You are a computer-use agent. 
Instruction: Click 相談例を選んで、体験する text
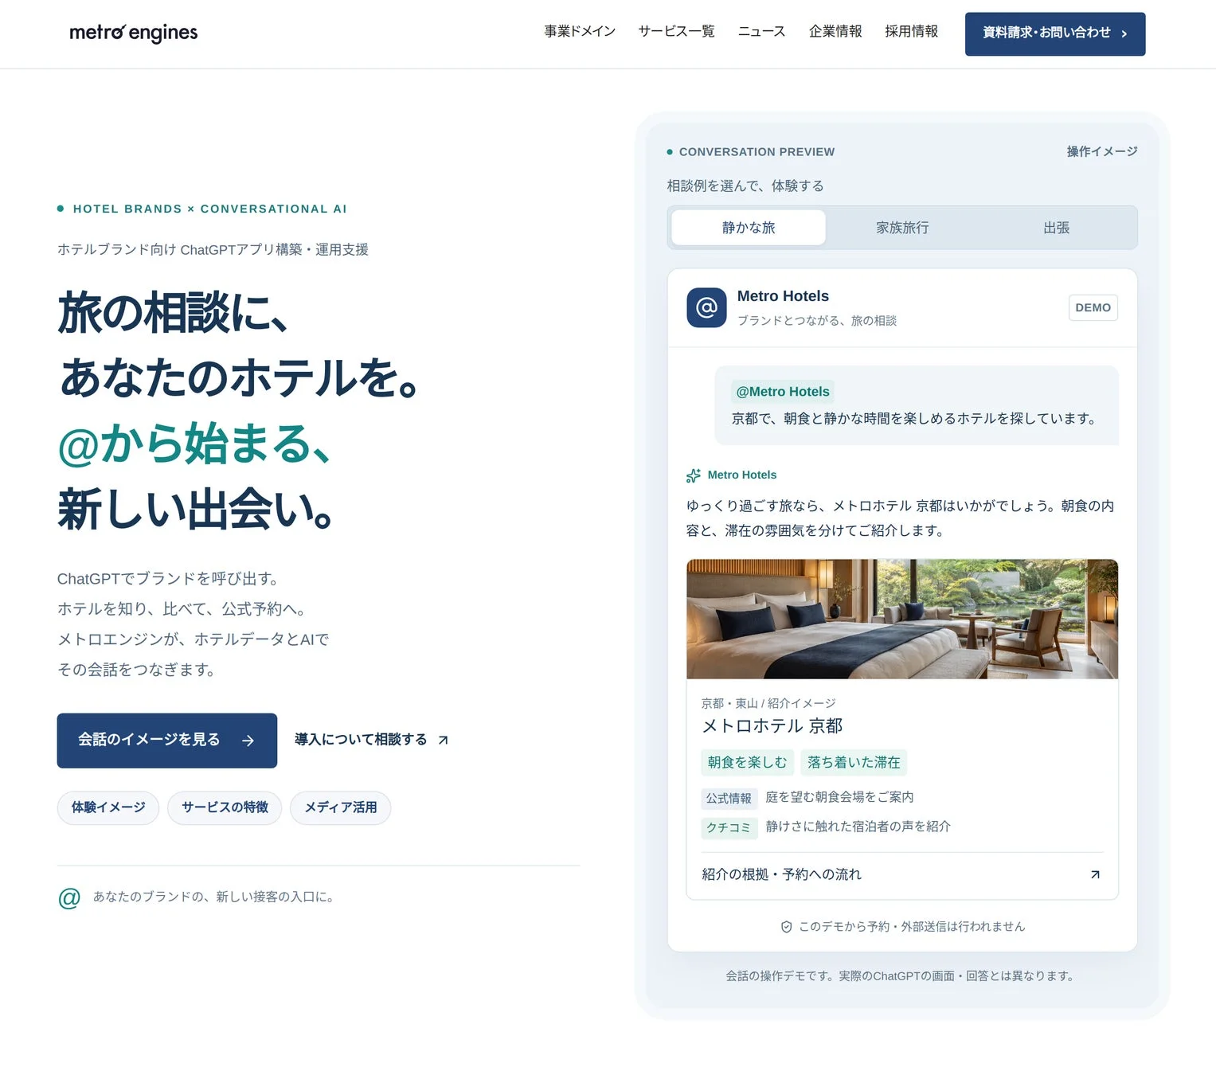click(x=745, y=186)
